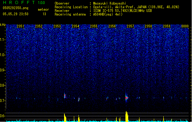Click the 'Receiver' field label
Viewport: 192px width, 122px height.
pyautogui.click(x=62, y=11)
